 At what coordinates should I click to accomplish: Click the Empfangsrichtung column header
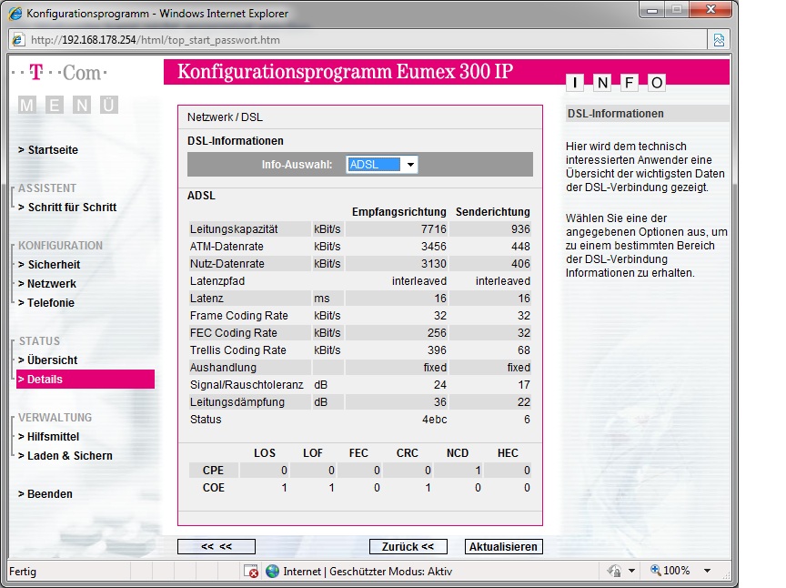399,212
